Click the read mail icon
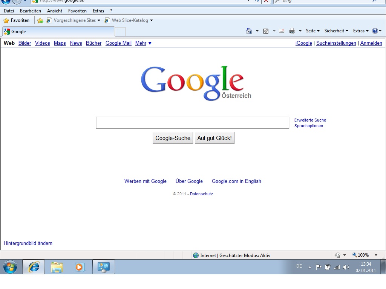The image size is (386, 289). (282, 31)
